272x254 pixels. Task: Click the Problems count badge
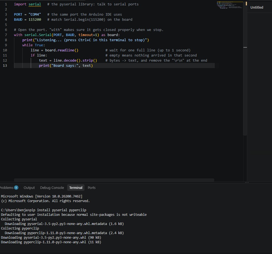tap(16, 188)
